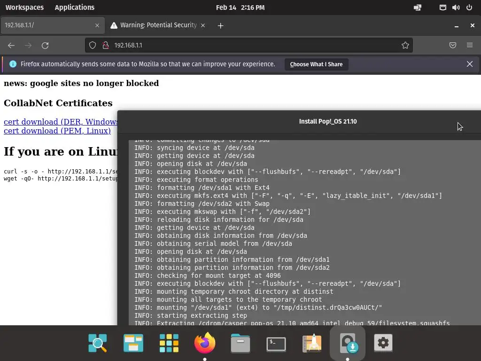The width and height of the screenshot is (481, 361).
Task: Follow the cert download (DER, Windows) link
Action: pyautogui.click(x=61, y=122)
